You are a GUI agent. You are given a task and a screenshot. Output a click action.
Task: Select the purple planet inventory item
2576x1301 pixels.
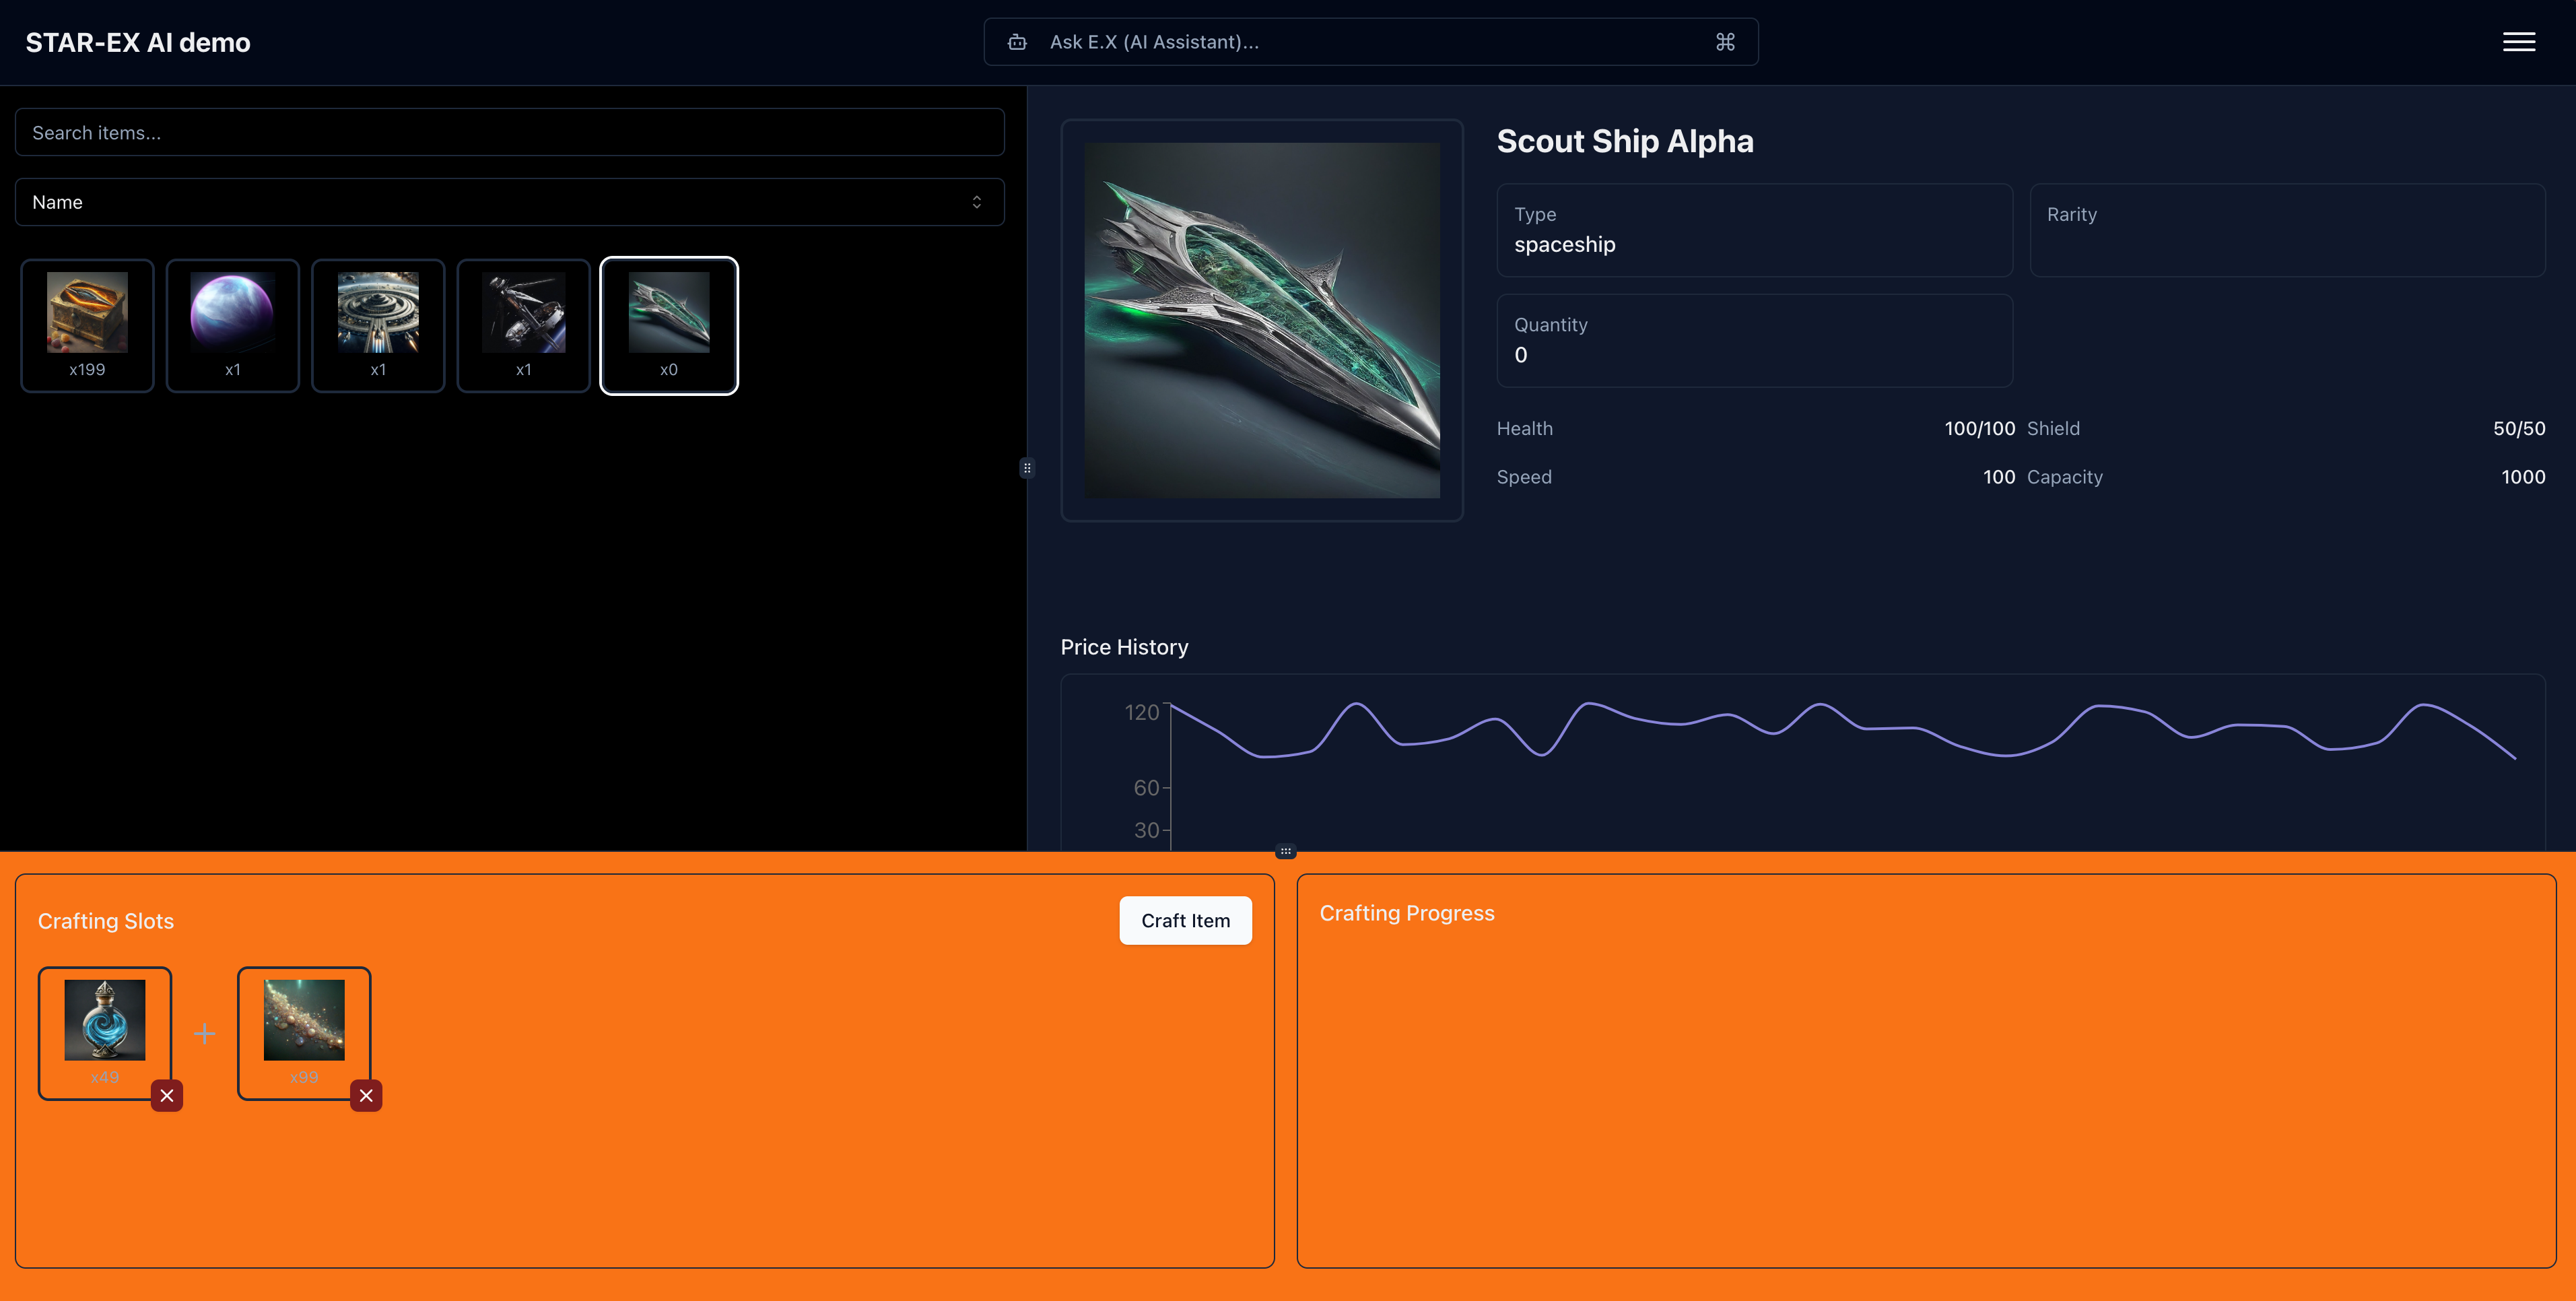point(232,325)
